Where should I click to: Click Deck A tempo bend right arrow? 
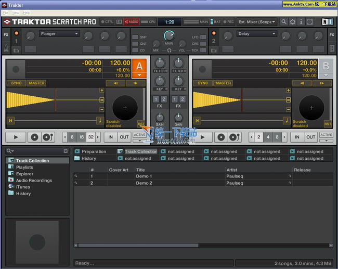[135, 83]
